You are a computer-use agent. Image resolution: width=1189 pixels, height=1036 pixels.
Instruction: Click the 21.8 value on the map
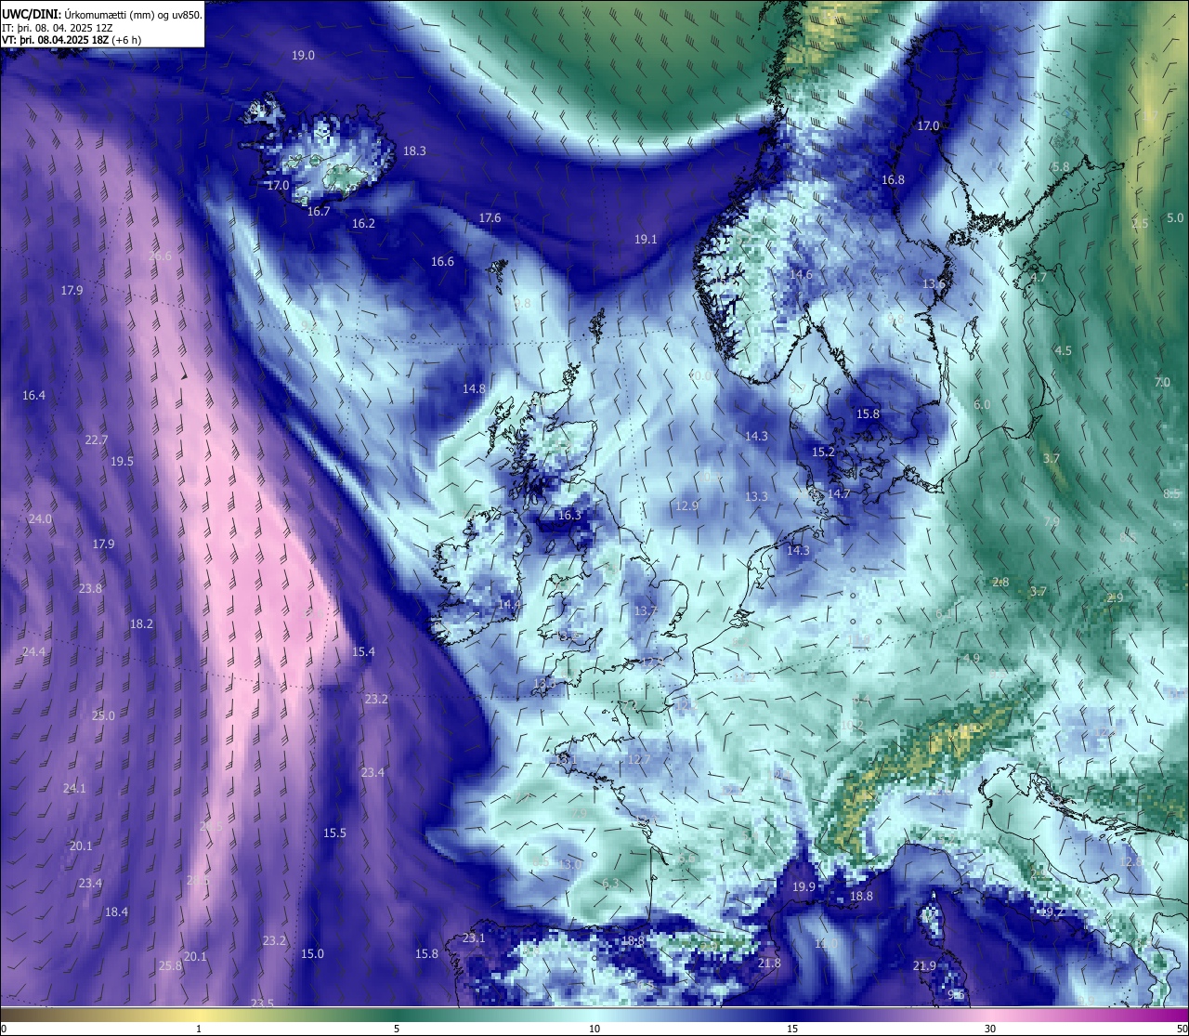point(769,964)
